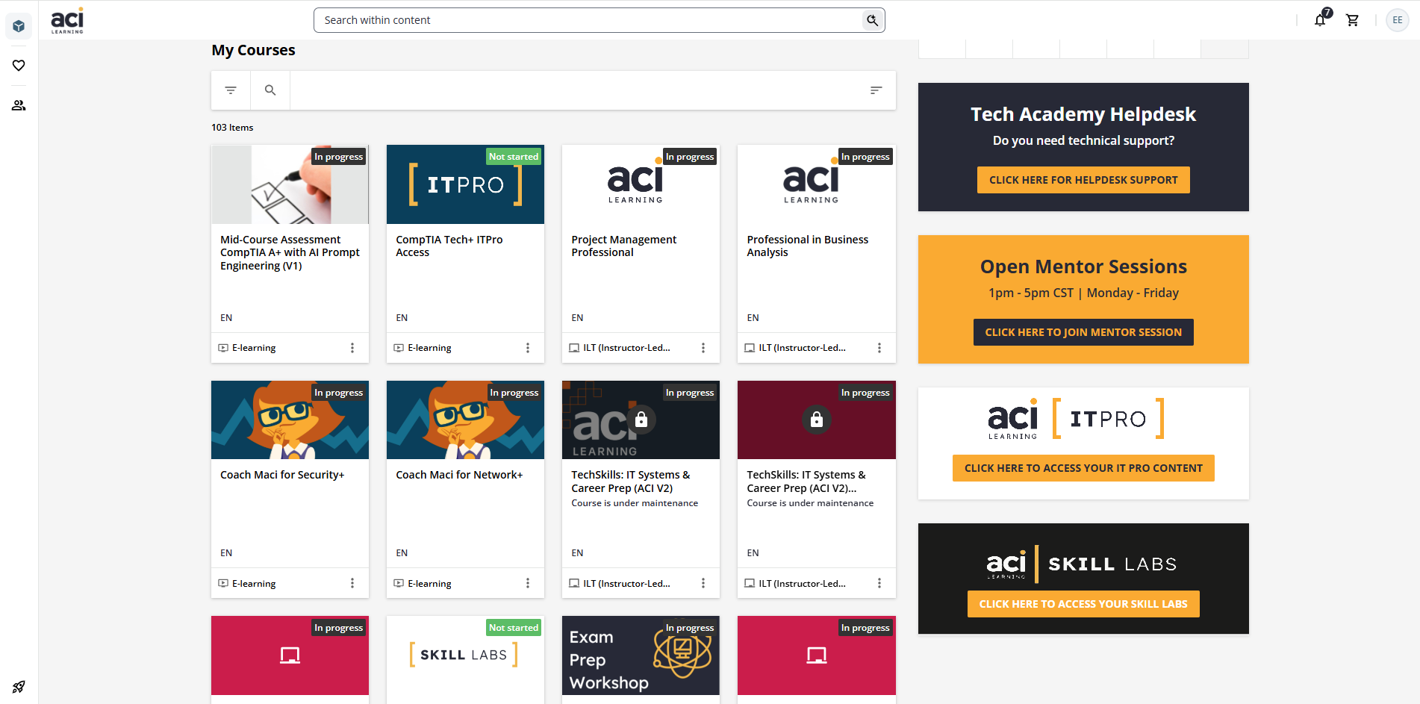Screen dimensions: 1420x704
Task: Click the laptop icon on the last red course card
Action: 817,655
